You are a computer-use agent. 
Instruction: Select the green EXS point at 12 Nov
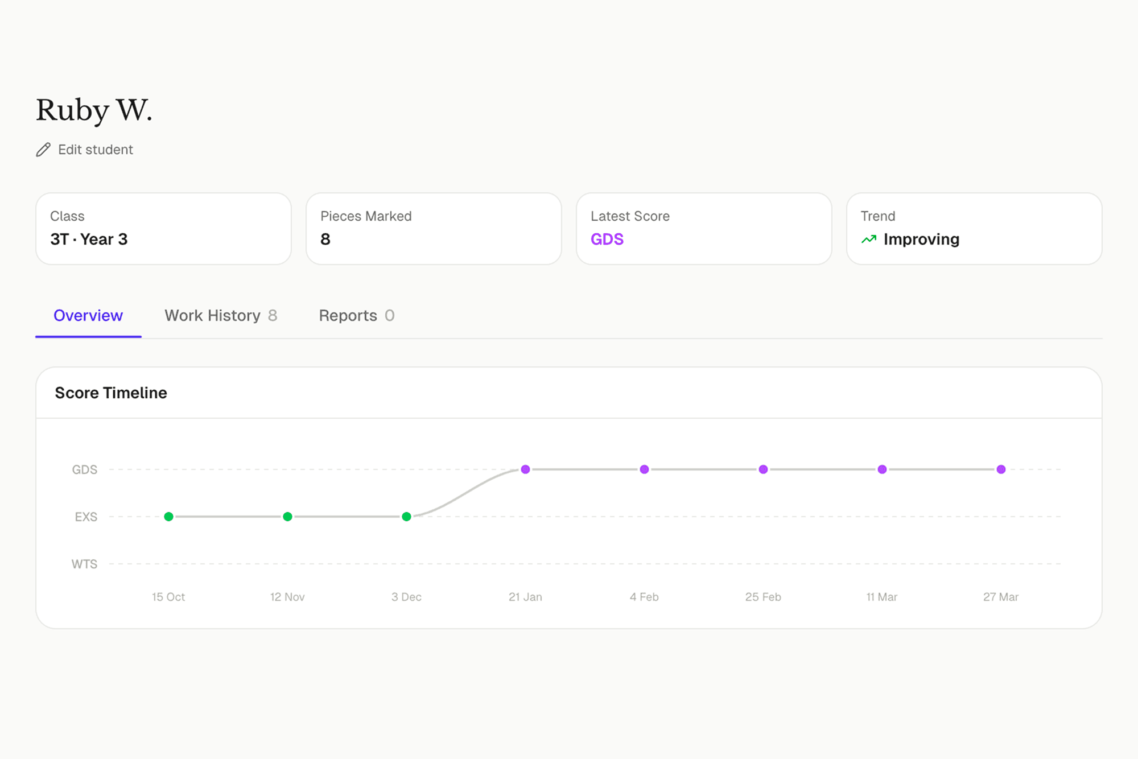pyautogui.click(x=287, y=517)
